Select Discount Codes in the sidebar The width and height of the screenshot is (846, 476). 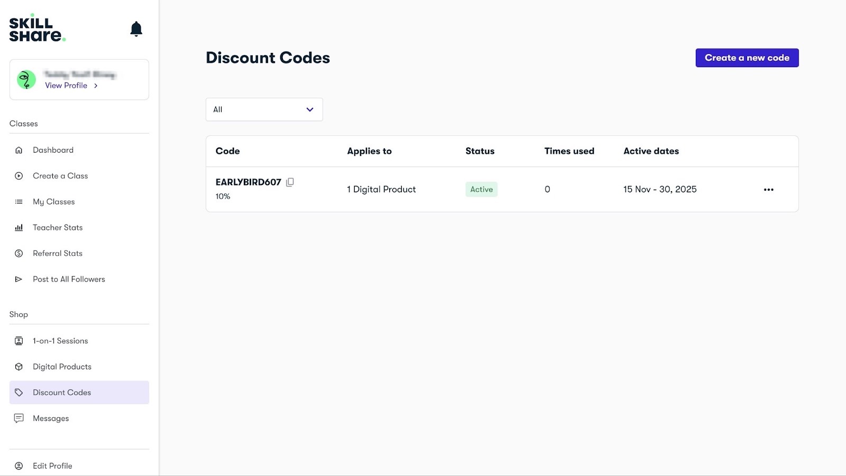click(79, 393)
